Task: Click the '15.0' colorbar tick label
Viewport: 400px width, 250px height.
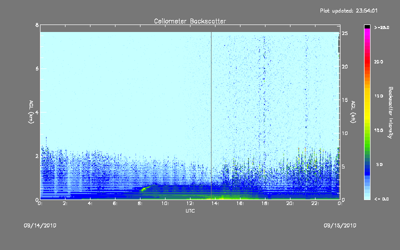Action: 378,96
